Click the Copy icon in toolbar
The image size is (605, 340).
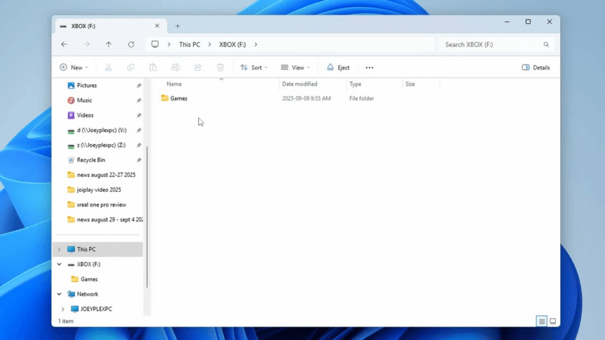coord(131,67)
